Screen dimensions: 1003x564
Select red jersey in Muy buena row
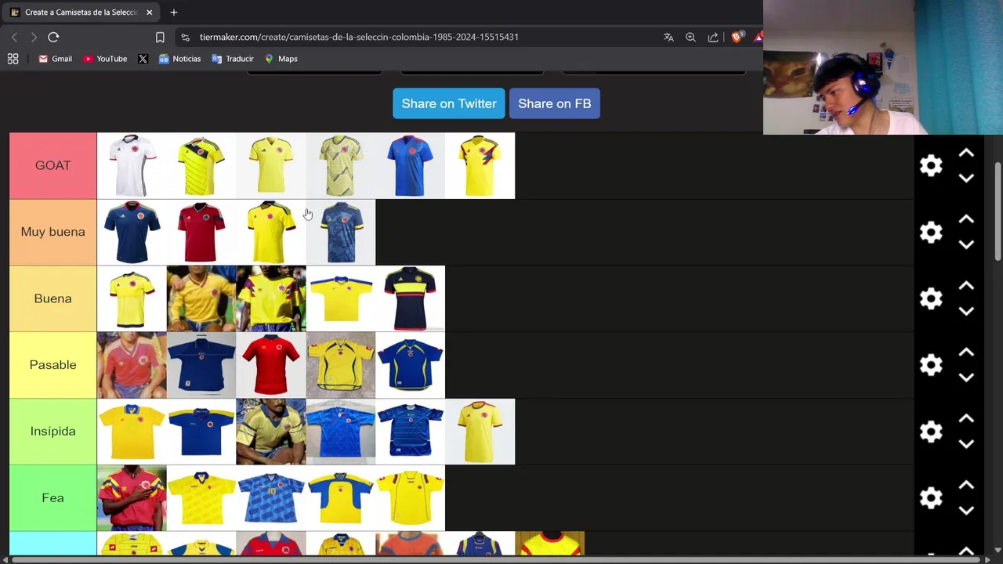pos(201,232)
